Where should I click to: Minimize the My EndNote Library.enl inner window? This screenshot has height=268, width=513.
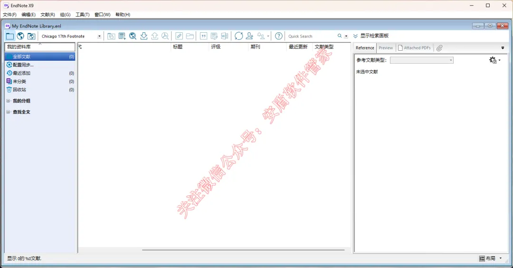click(x=478, y=26)
